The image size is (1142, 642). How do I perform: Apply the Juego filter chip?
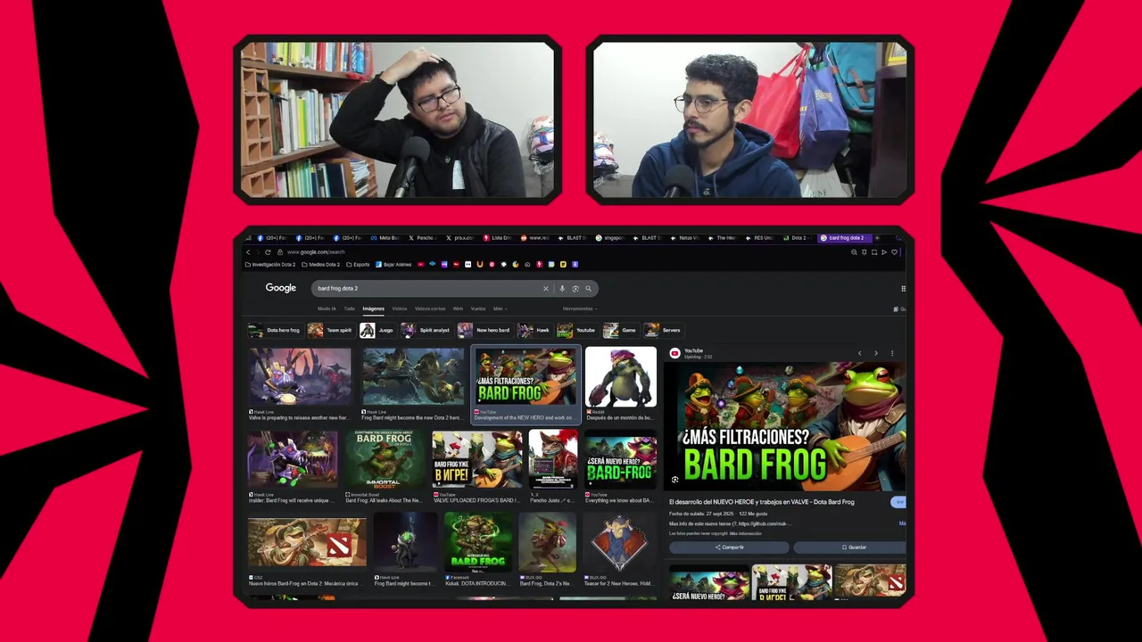377,330
